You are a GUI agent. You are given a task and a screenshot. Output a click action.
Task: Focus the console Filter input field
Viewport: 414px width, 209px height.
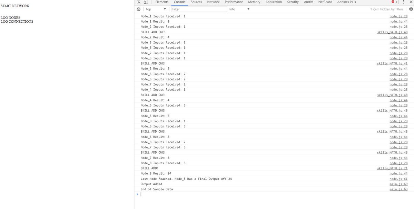(x=199, y=9)
